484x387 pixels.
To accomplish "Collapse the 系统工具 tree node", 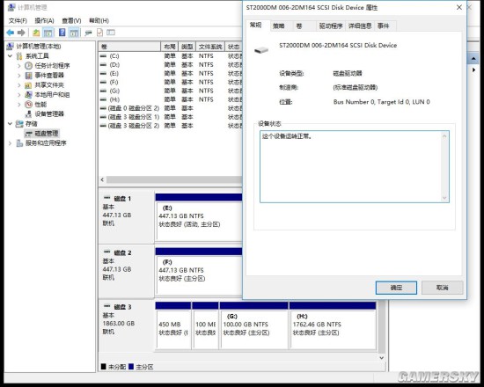I will (11, 56).
